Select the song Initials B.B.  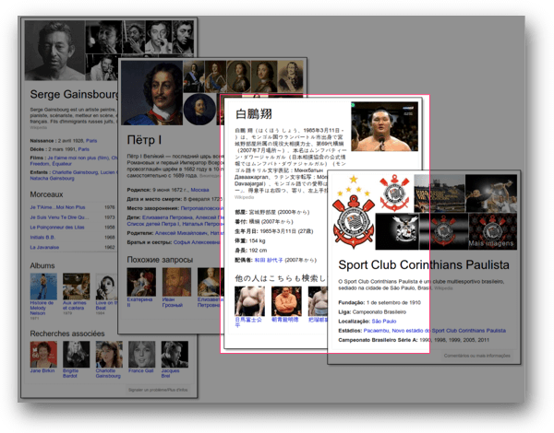pyautogui.click(x=42, y=238)
